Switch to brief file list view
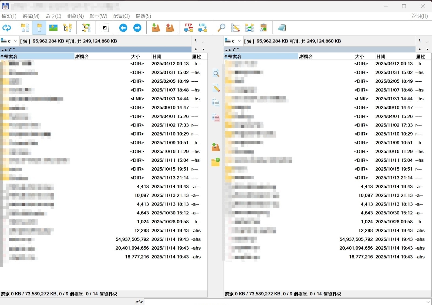This screenshot has width=432, height=305. point(25,28)
